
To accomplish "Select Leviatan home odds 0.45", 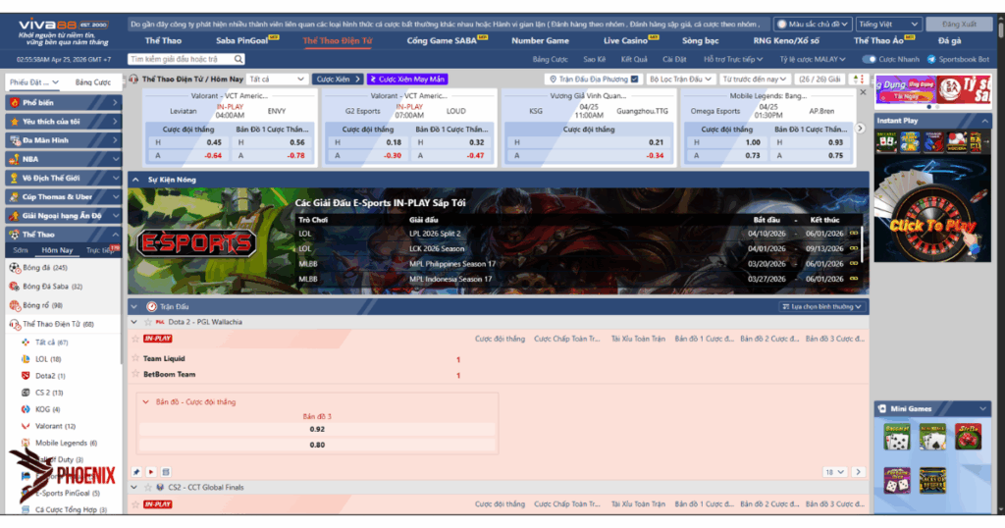I will pyautogui.click(x=186, y=143).
